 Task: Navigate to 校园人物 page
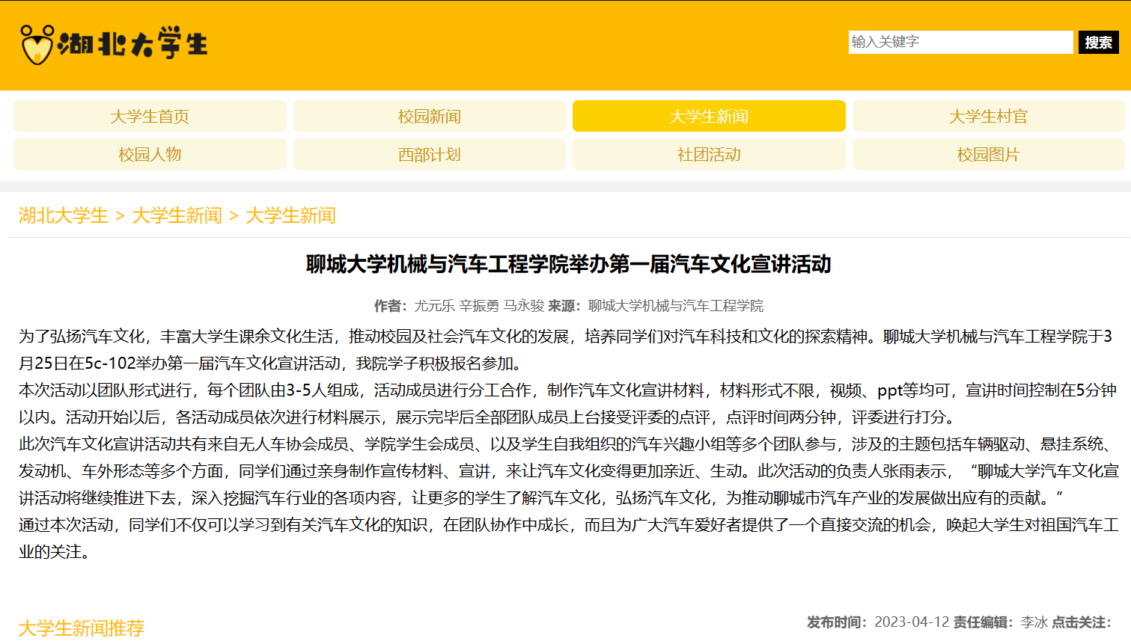coord(150,155)
